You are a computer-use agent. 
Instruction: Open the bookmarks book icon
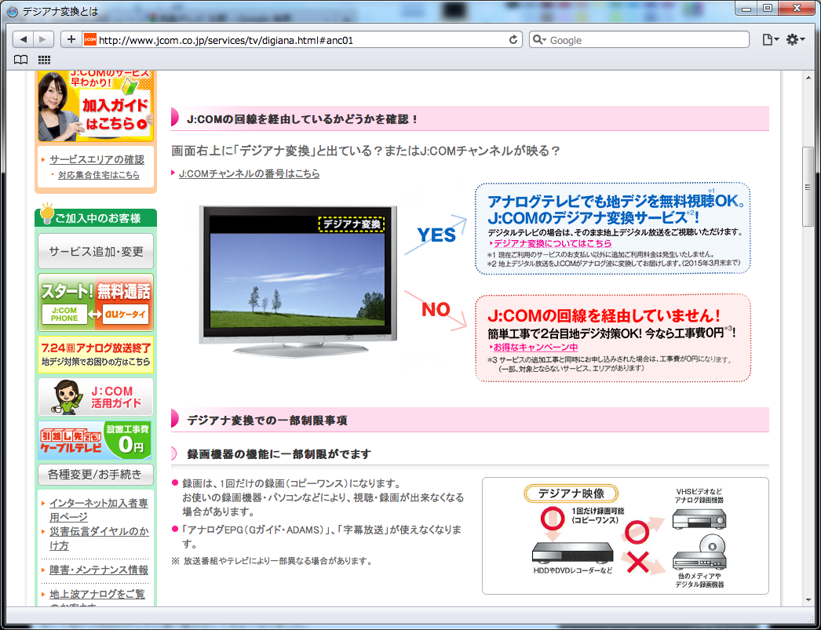click(21, 60)
